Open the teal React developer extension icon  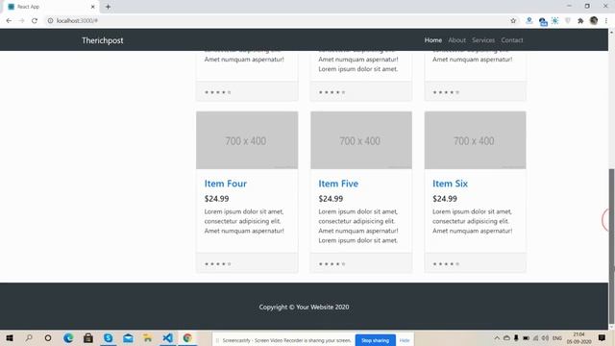[x=555, y=21]
